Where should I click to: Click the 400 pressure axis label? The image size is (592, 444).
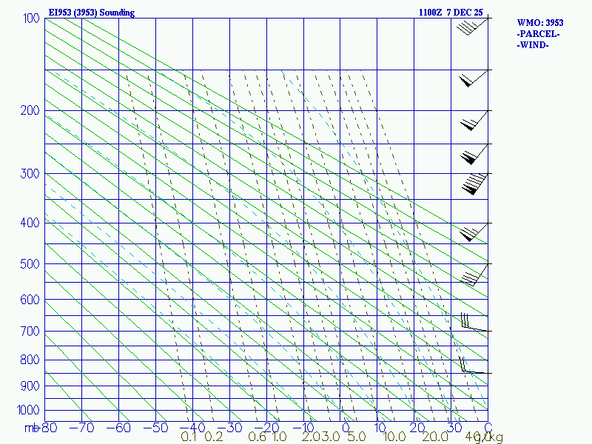30,223
